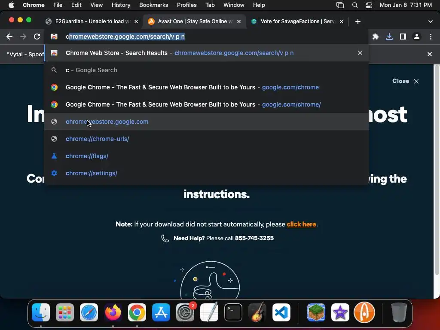
Task: Select the chrome://settings/ suggestion
Action: (x=206, y=173)
